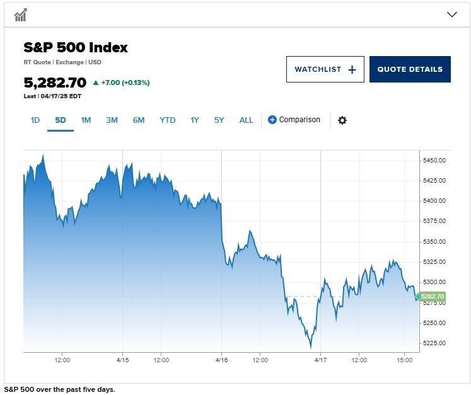Image resolution: width=471 pixels, height=395 pixels.
Task: Click the blue plus Comparison icon
Action: (x=272, y=120)
